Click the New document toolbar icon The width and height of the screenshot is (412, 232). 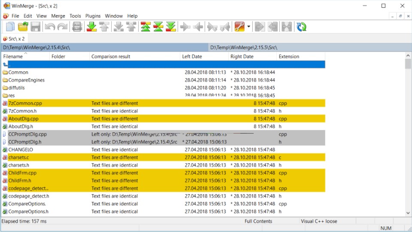[x=10, y=27]
